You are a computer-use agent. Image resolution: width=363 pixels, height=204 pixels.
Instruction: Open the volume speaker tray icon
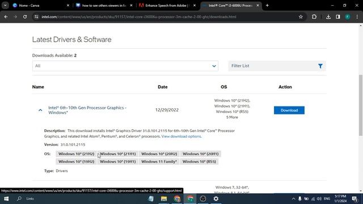[x=319, y=199]
